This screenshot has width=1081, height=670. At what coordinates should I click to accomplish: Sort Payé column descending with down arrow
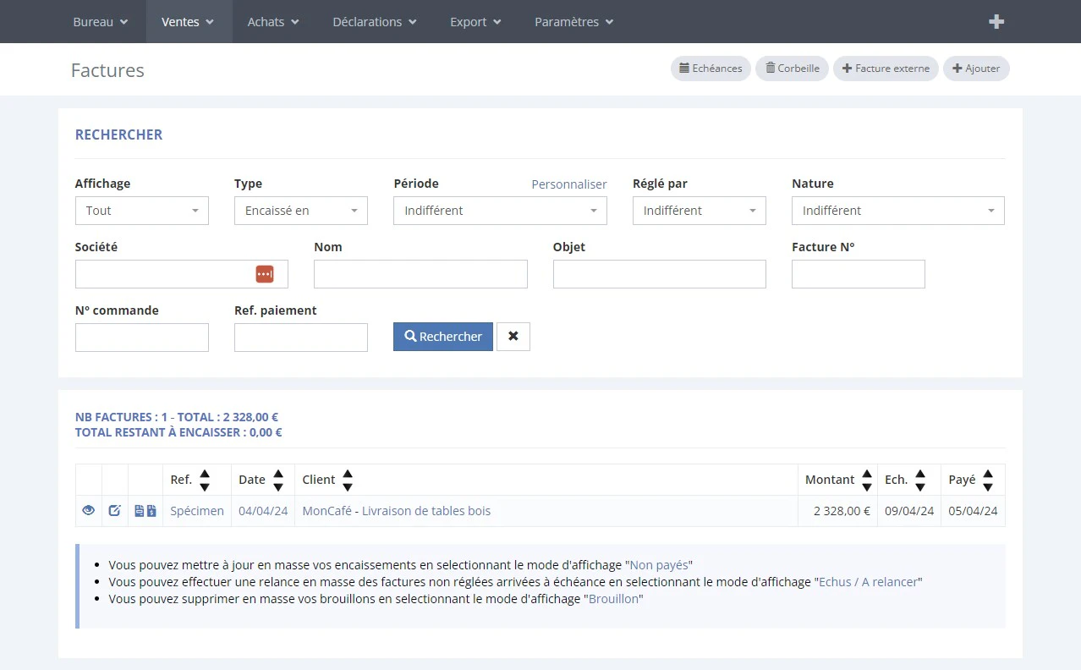(x=988, y=486)
